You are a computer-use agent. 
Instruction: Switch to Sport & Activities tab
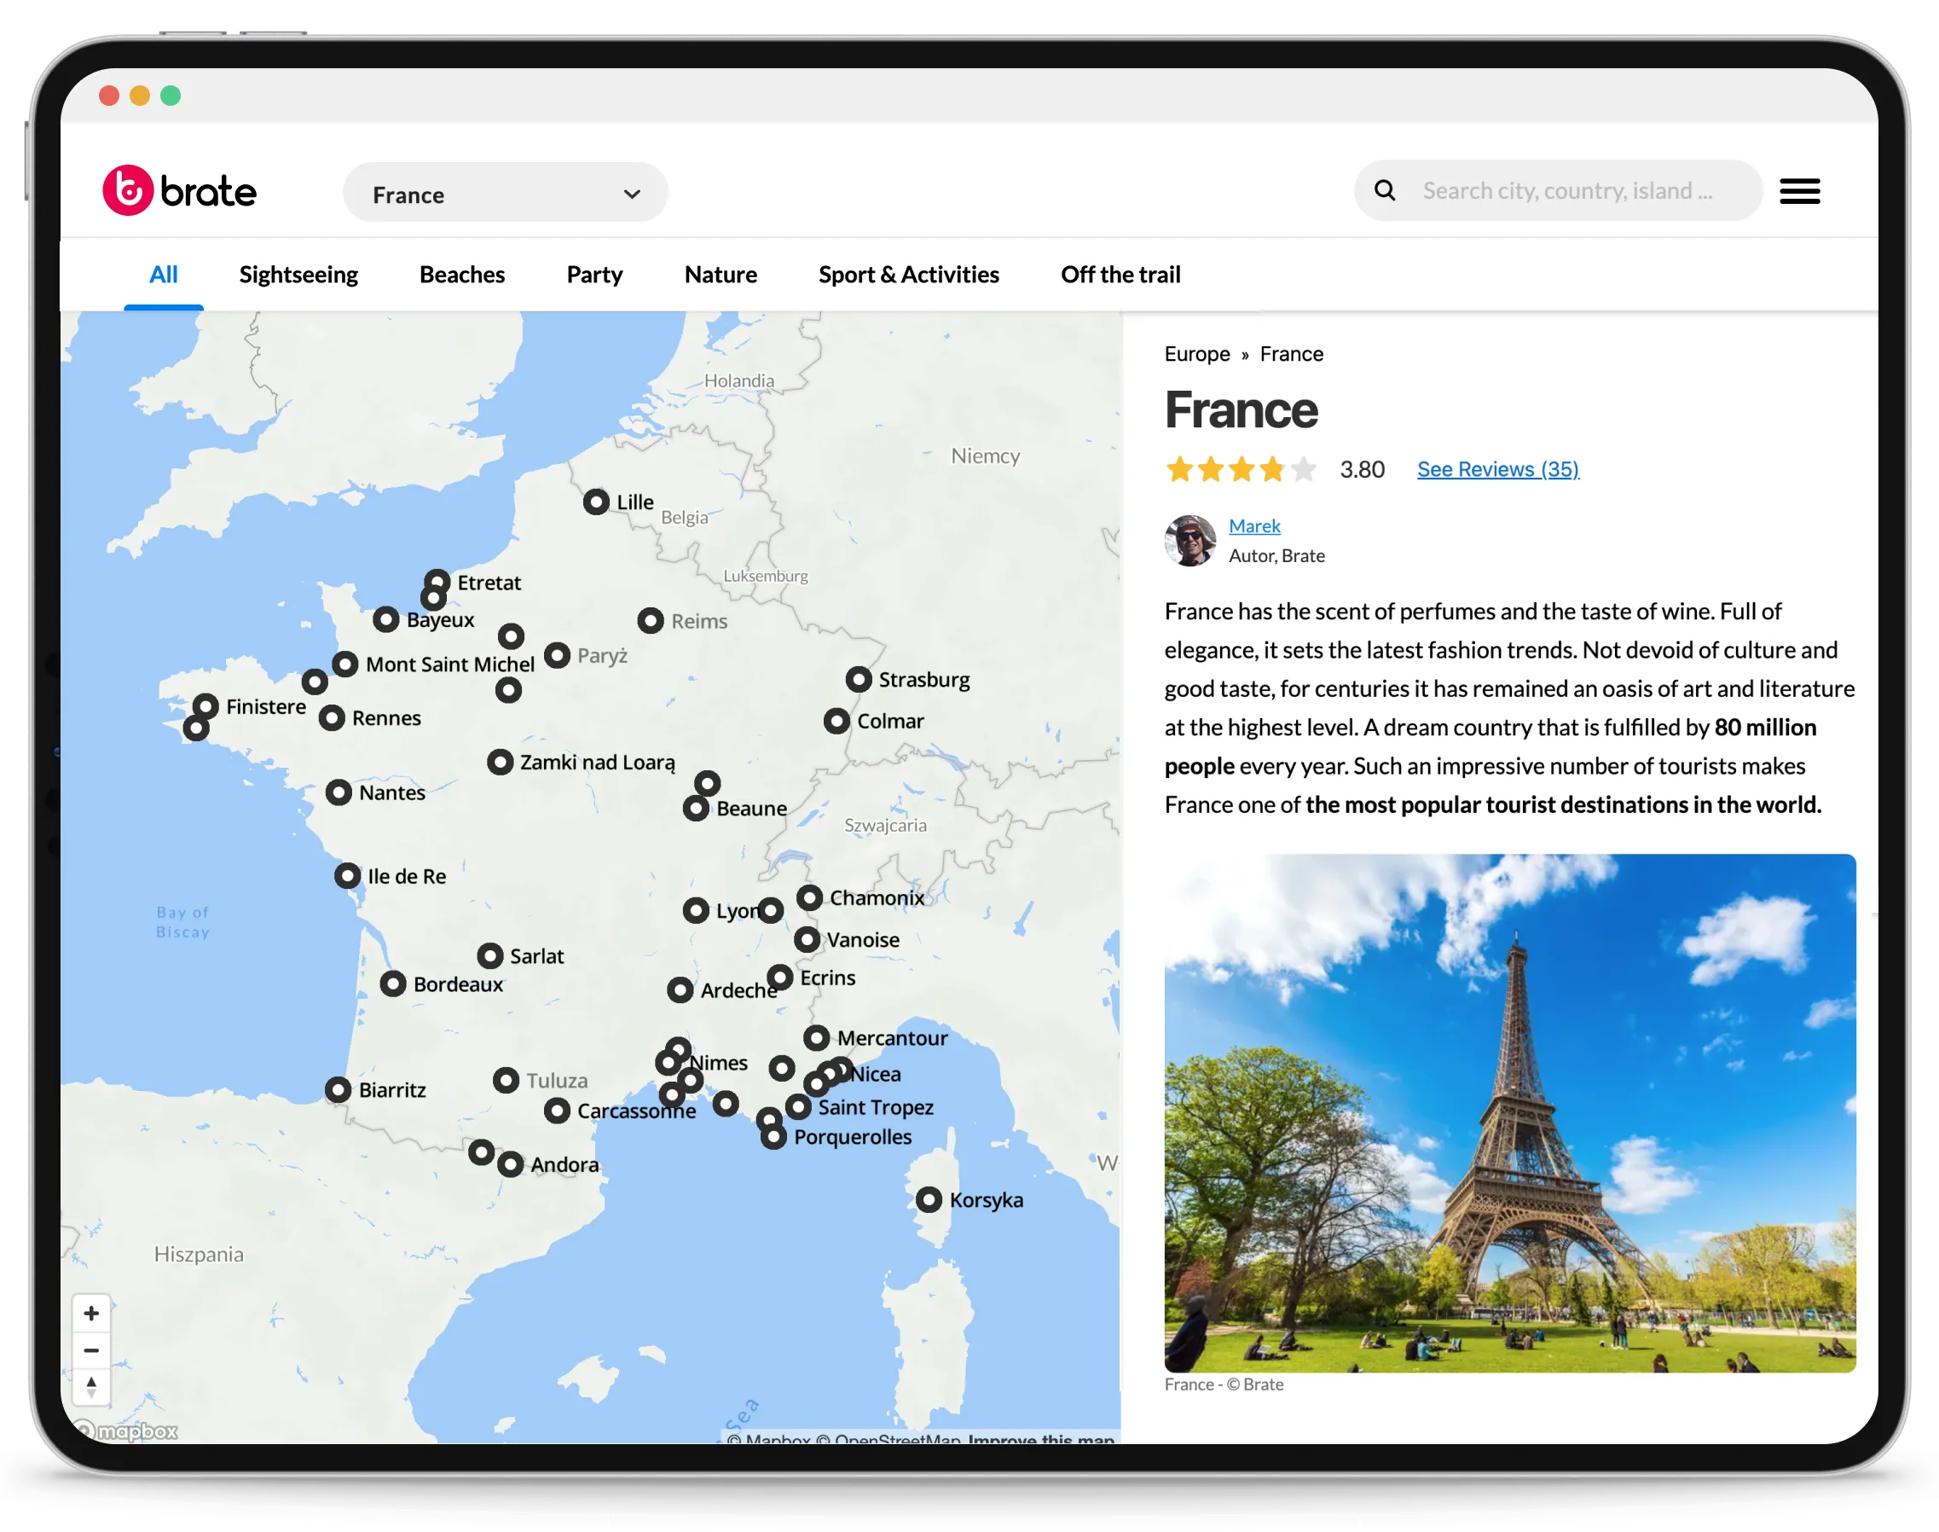coord(908,275)
